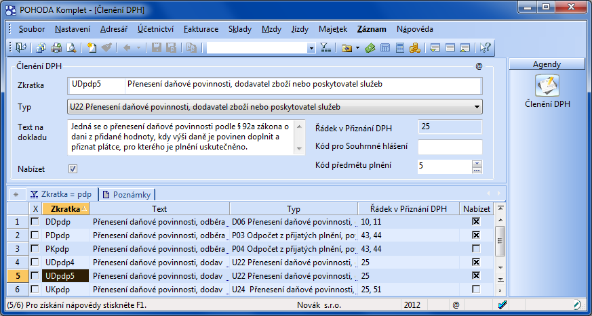Switch to the Poznámky tab
Viewport: 592px width, 316px height.
pyautogui.click(x=127, y=195)
